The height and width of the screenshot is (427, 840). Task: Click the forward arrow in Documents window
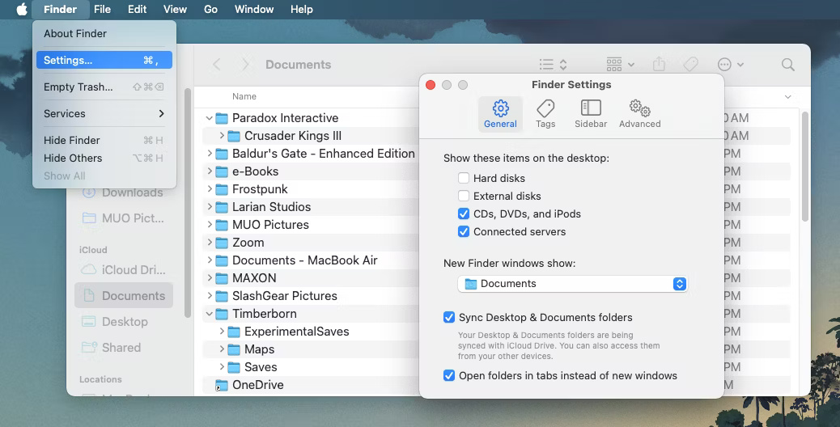click(x=245, y=65)
